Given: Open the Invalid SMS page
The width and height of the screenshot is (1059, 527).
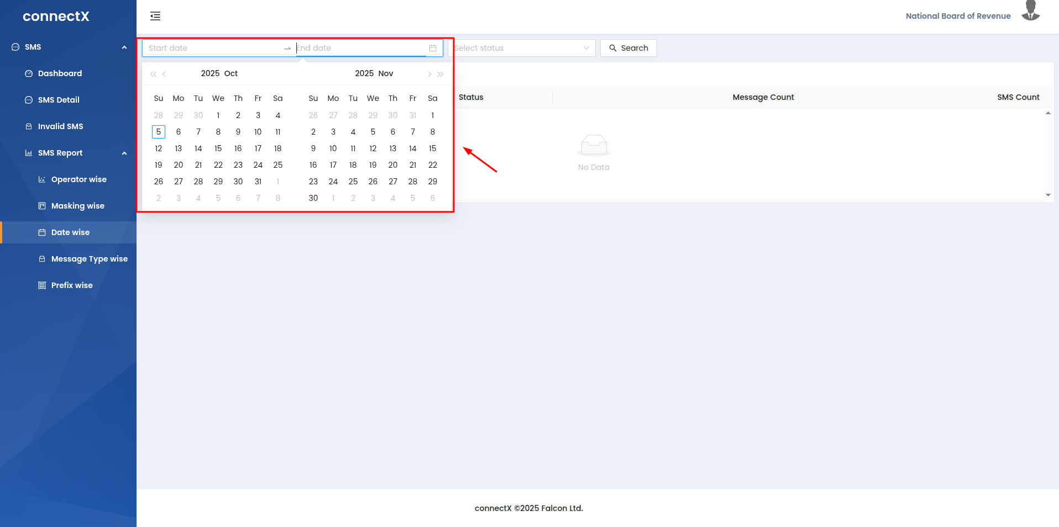Looking at the screenshot, I should point(60,126).
